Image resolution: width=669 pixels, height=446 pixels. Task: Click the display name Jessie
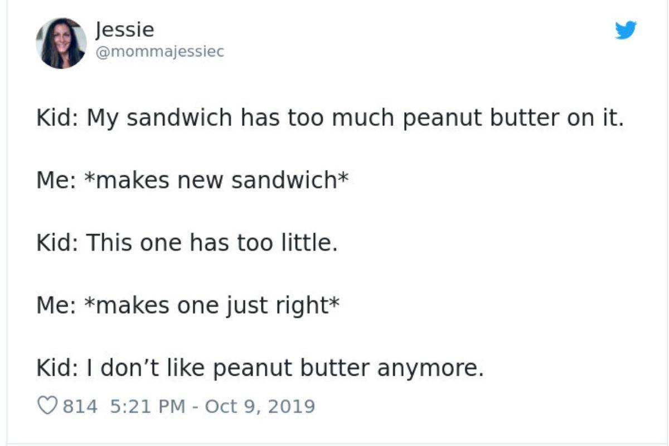click(x=125, y=29)
